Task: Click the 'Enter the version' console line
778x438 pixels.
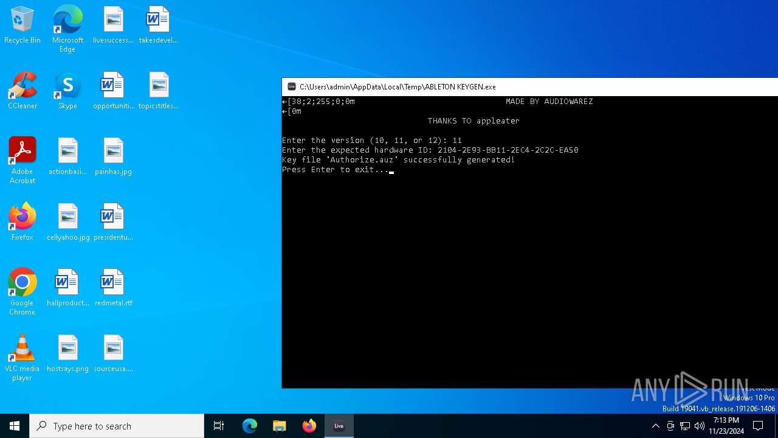Action: 372,141
